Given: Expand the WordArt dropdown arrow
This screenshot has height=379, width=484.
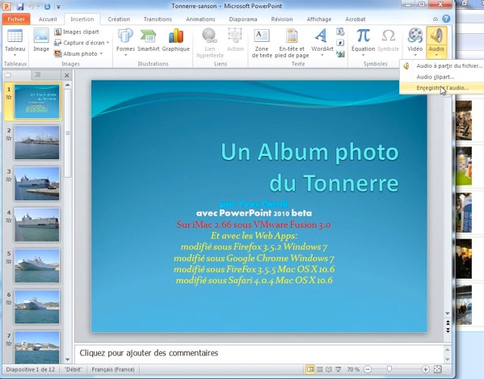Looking at the screenshot, I should tap(322, 55).
